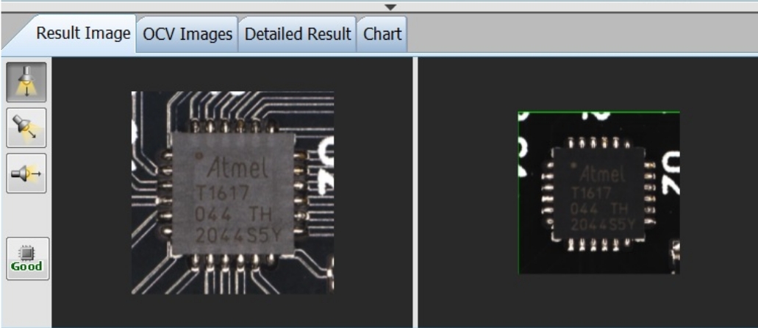Click empty tab strip right of Chart

coord(581,34)
